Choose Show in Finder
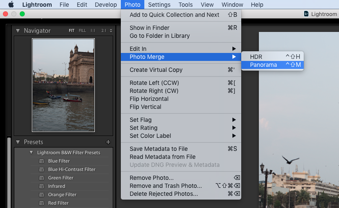Viewport: 339px width, 208px height. click(181, 28)
